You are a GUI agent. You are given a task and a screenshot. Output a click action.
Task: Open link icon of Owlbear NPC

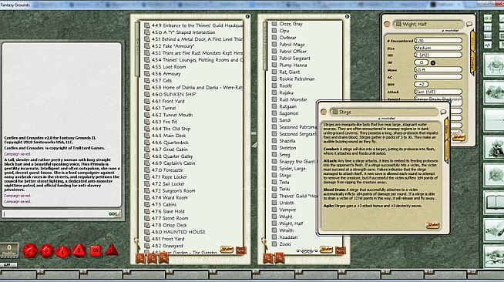274,37
